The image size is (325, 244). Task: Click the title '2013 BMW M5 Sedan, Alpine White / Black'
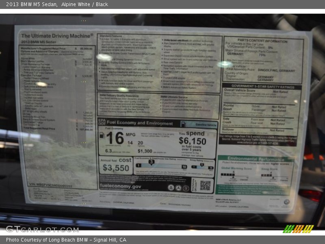point(57,4)
